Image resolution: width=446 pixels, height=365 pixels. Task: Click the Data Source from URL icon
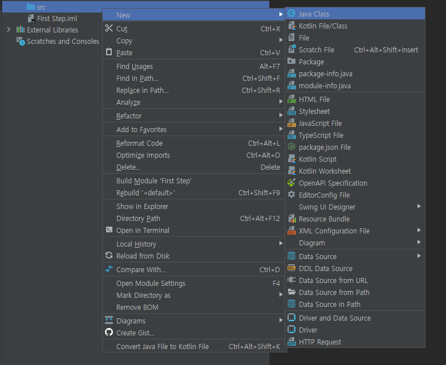tap(291, 280)
